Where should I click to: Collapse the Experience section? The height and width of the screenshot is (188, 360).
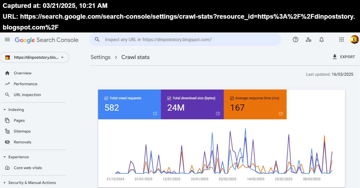click(4, 157)
